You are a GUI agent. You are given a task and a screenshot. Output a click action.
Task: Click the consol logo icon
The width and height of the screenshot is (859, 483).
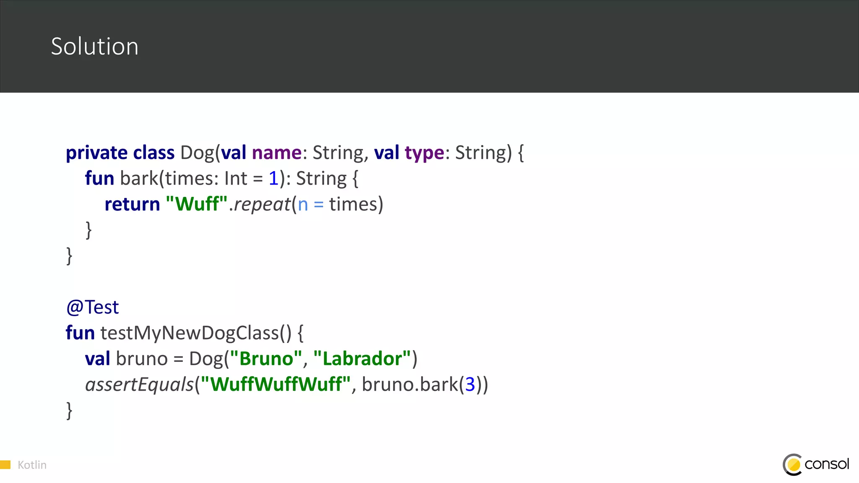click(x=792, y=465)
